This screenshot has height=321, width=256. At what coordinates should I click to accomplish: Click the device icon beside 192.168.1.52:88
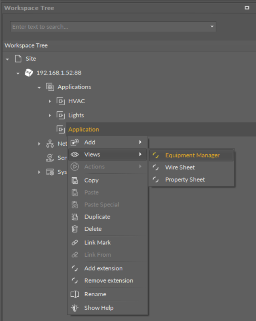29,73
